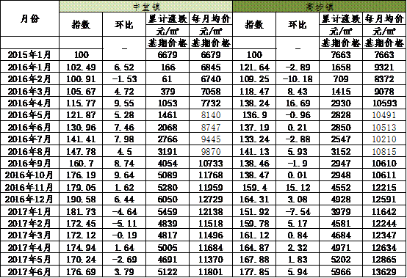Click the 2015年1月 row label
Image resolution: width=407 pixels, height=278 pixels.
point(29,55)
